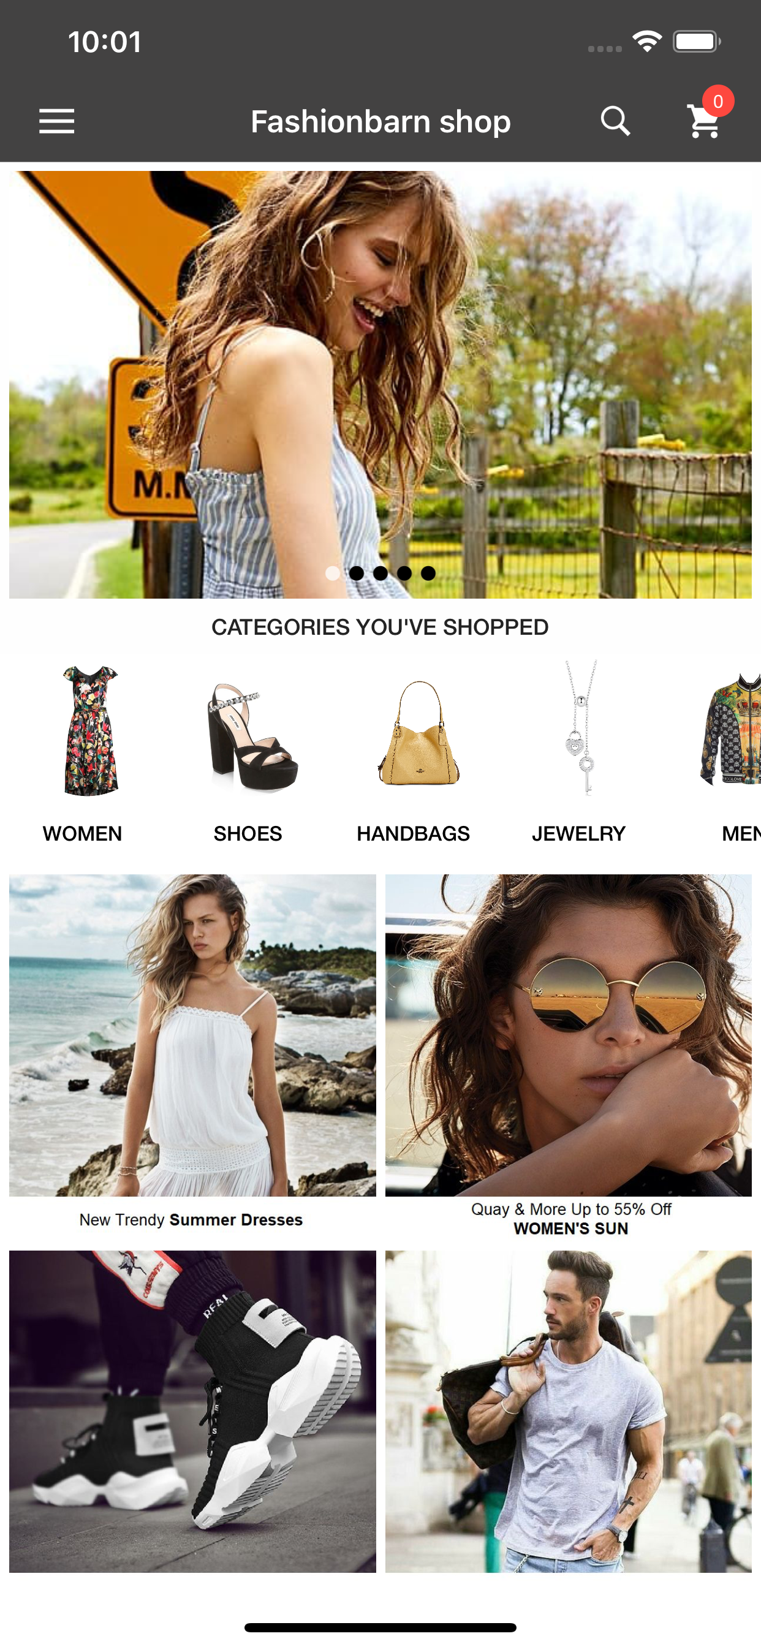Open Quay & More Women's Sun offer

click(x=570, y=1219)
